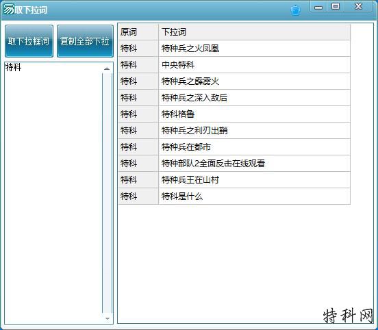The height and width of the screenshot is (330, 378).
Task: Select the row 中央特科
Action: click(x=234, y=65)
